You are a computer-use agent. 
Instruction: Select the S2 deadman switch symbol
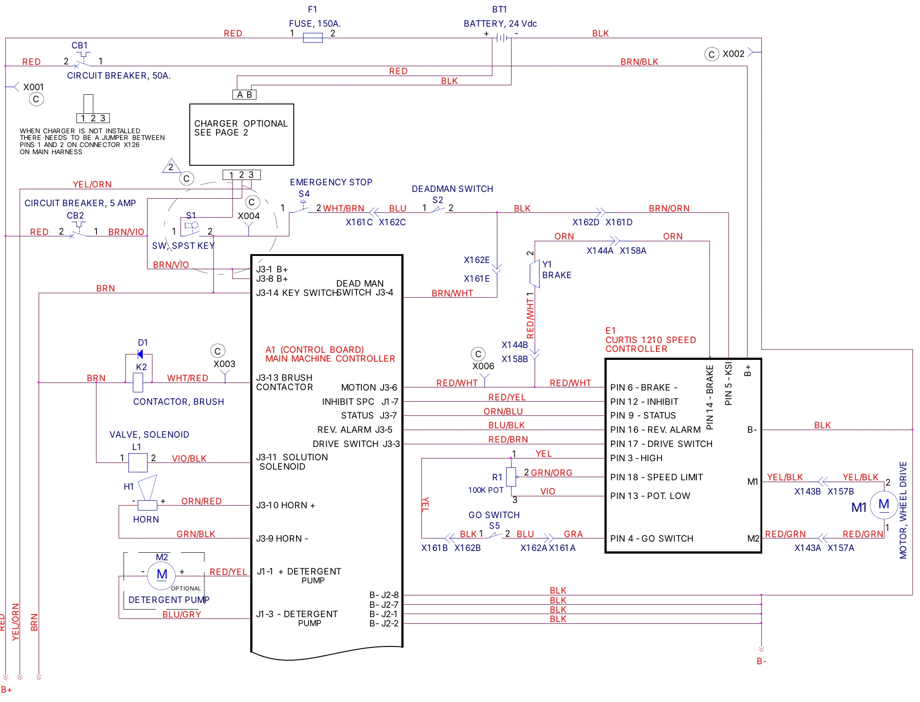[438, 210]
